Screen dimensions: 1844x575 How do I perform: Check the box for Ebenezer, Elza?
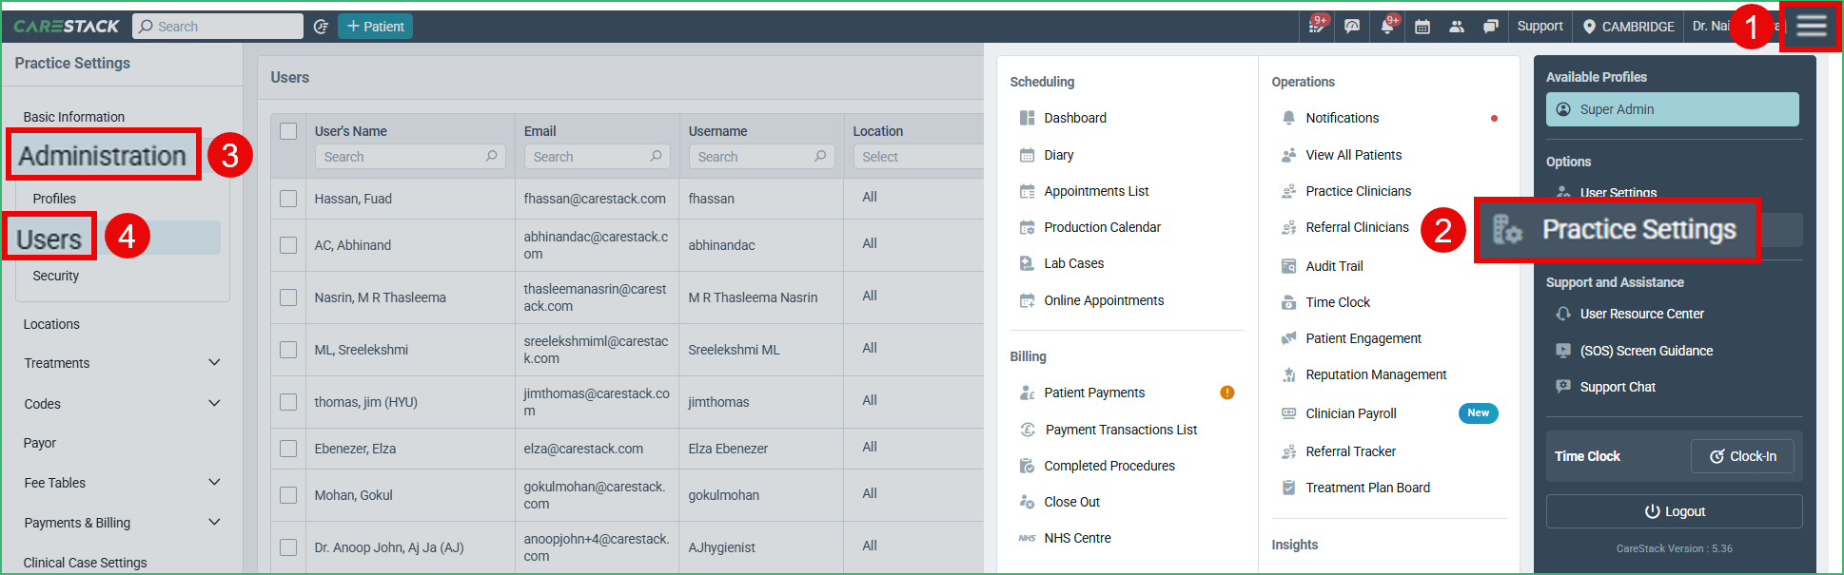click(x=288, y=449)
